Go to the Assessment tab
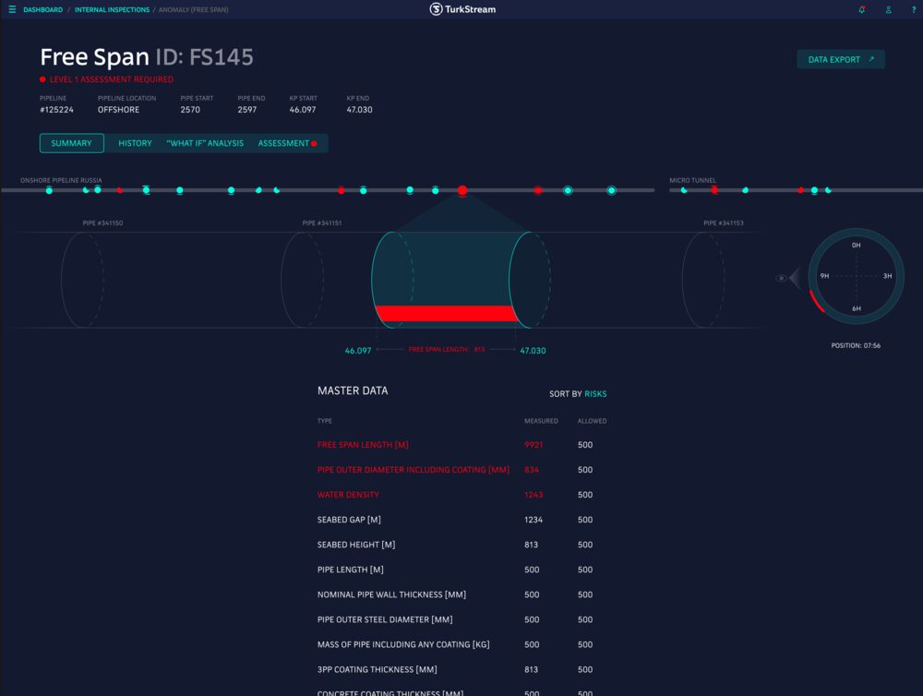The image size is (923, 696). [284, 143]
